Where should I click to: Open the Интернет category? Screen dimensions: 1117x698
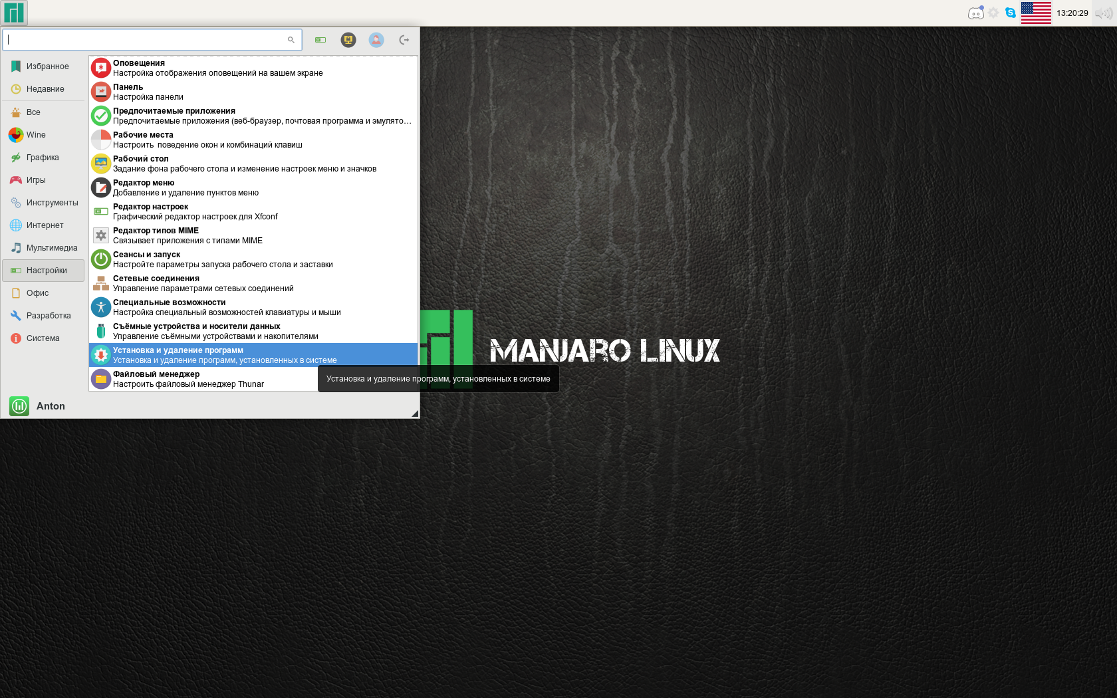pyautogui.click(x=43, y=225)
